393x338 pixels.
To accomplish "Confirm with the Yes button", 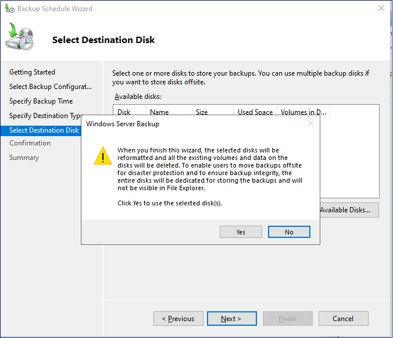I will point(241,232).
